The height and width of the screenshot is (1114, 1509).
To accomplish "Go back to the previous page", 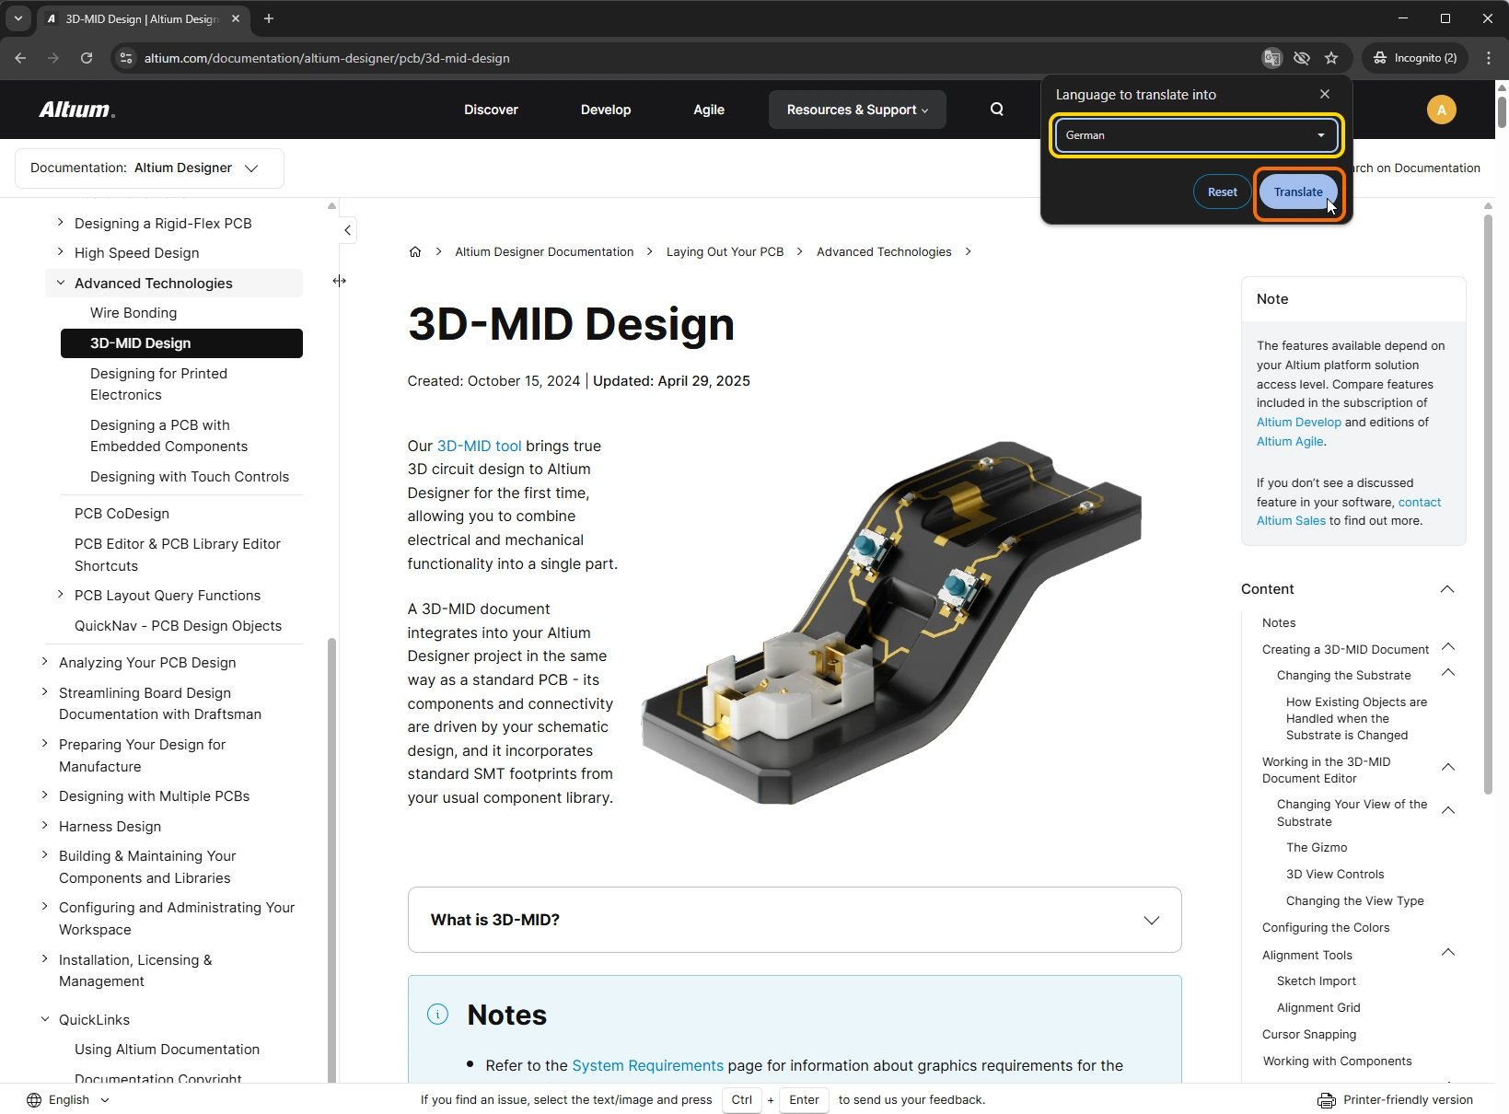I will coord(20,58).
